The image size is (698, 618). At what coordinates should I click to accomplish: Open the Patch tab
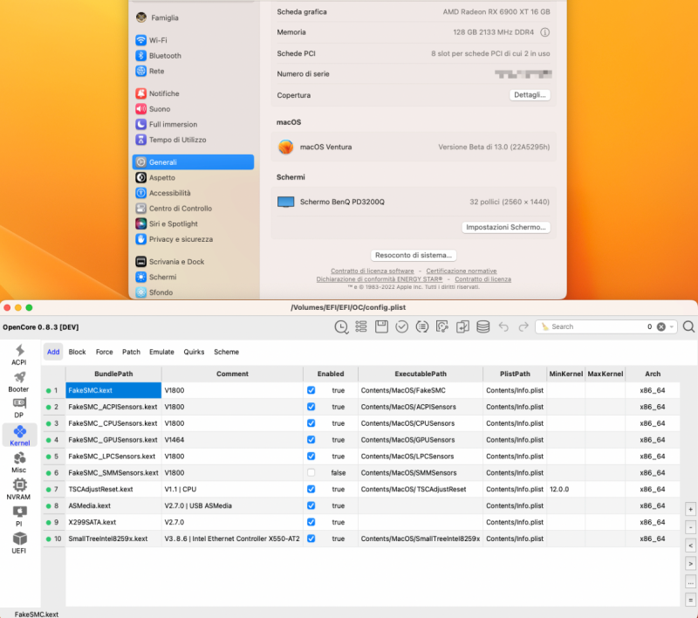(131, 352)
